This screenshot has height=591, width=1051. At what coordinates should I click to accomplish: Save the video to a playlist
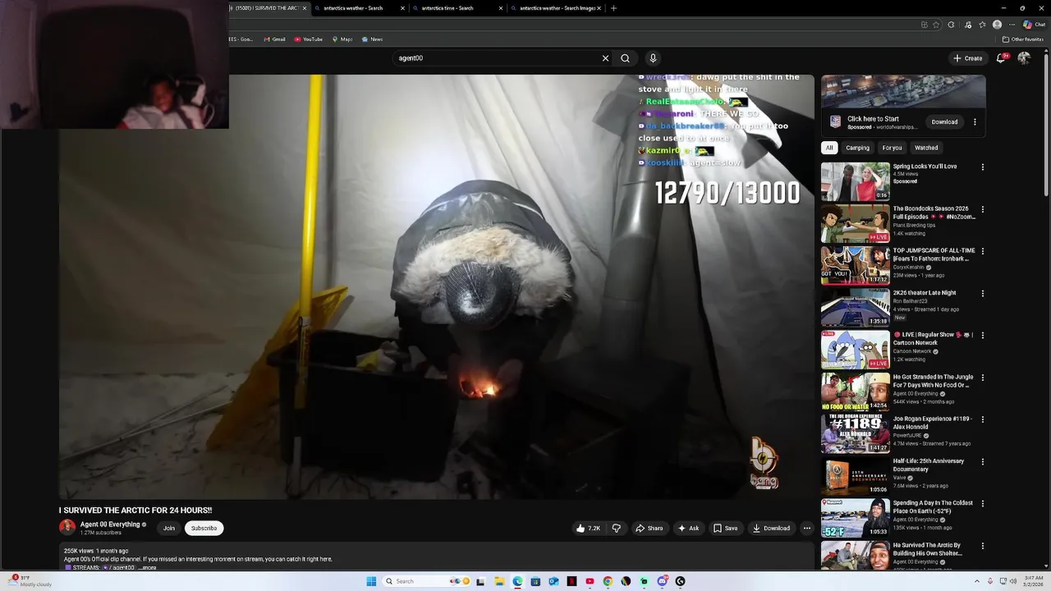[x=725, y=529]
